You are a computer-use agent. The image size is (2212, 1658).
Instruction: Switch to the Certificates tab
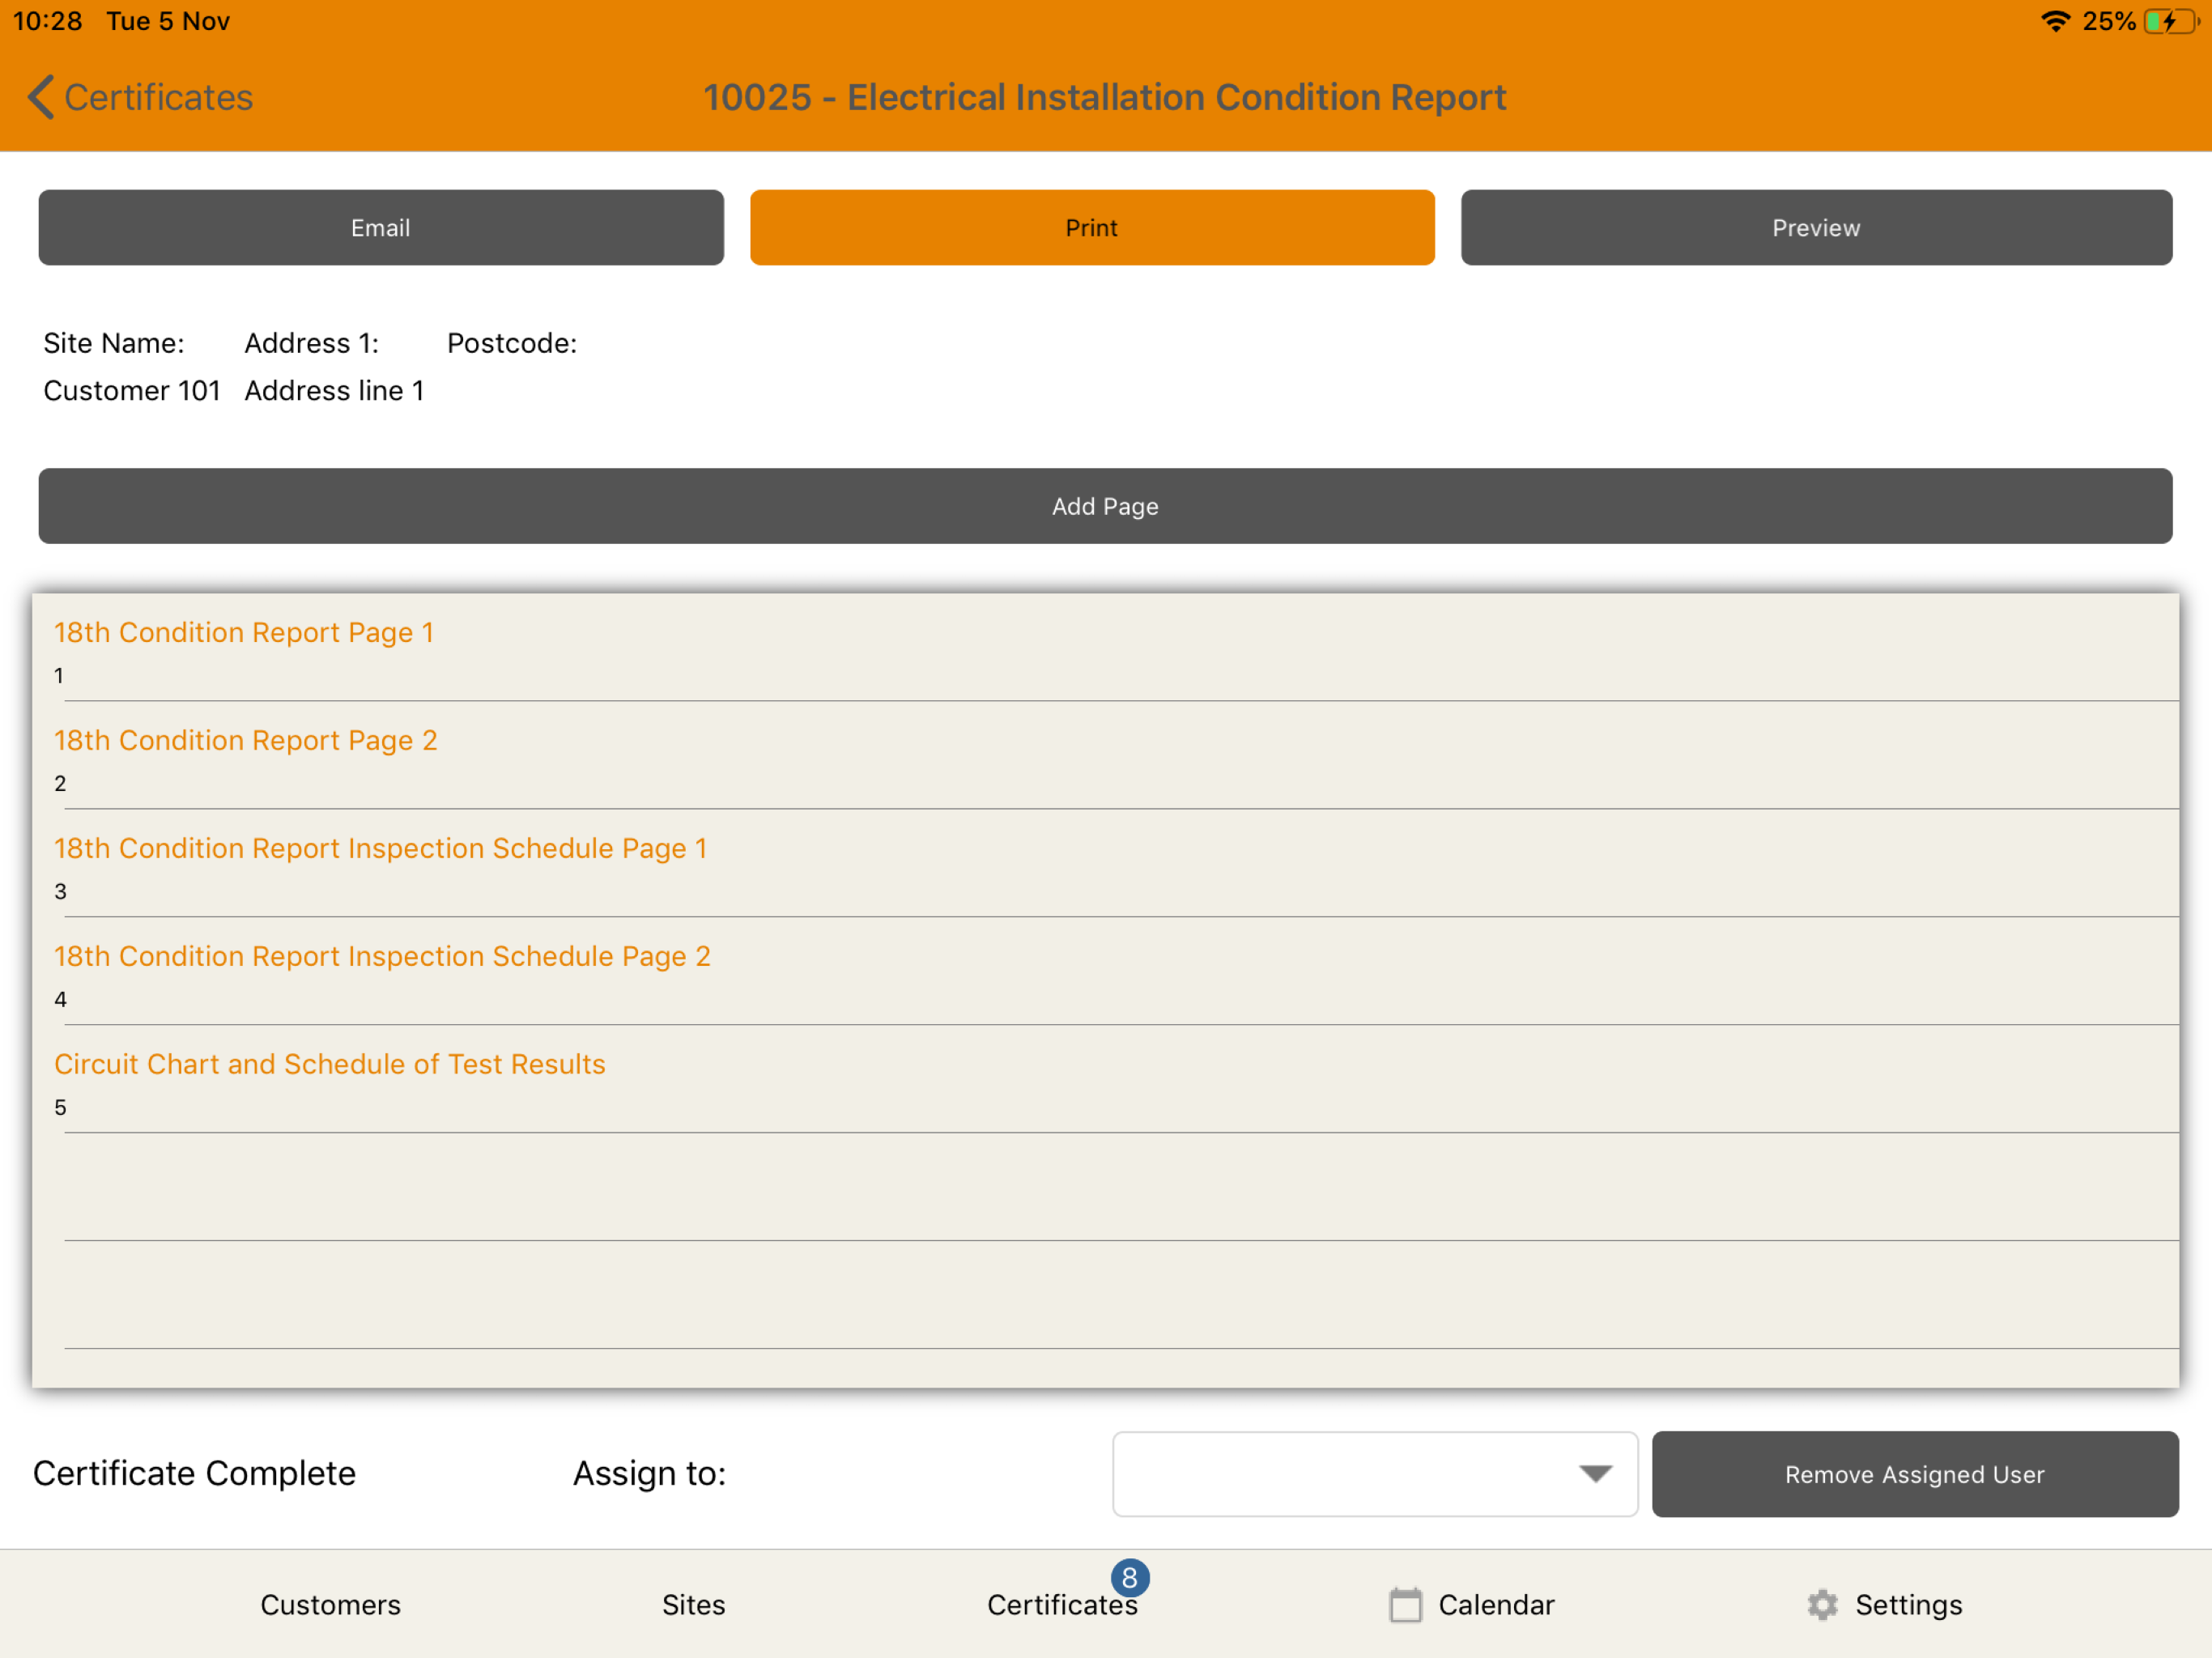click(1062, 1604)
